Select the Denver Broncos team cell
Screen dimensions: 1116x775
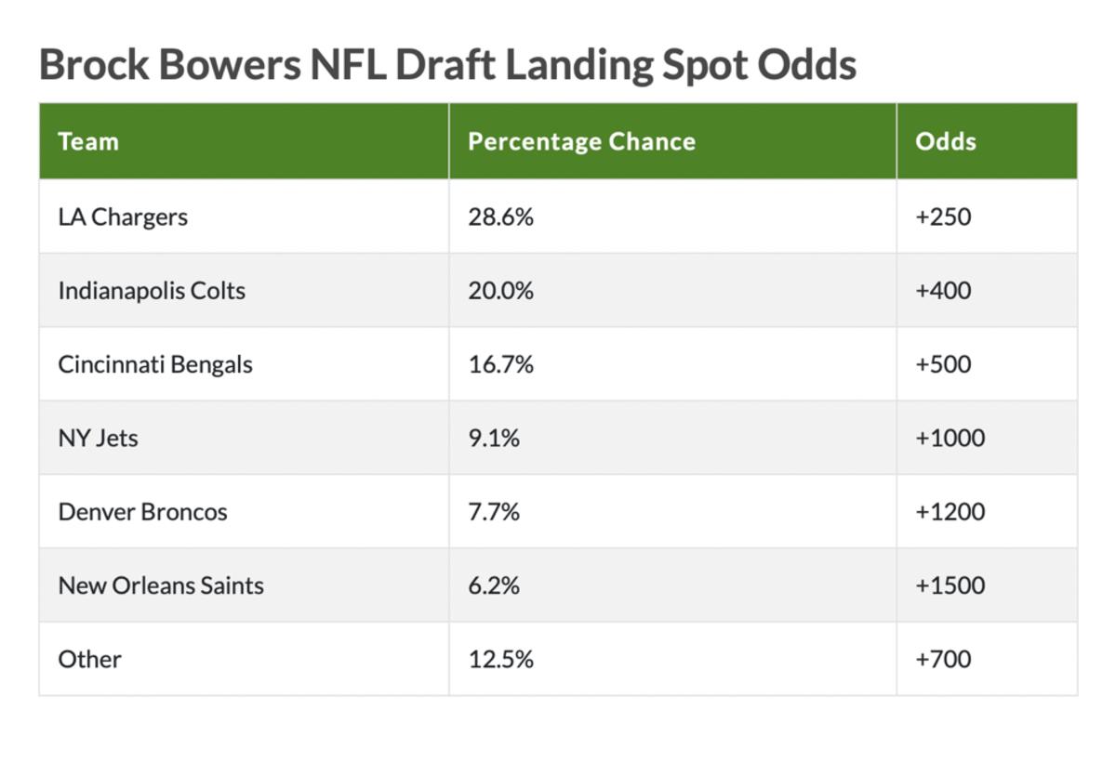click(244, 511)
